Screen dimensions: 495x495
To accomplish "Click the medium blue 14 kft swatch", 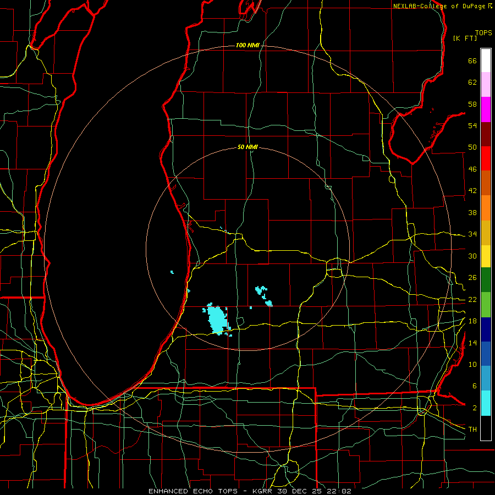I will coord(486,354).
